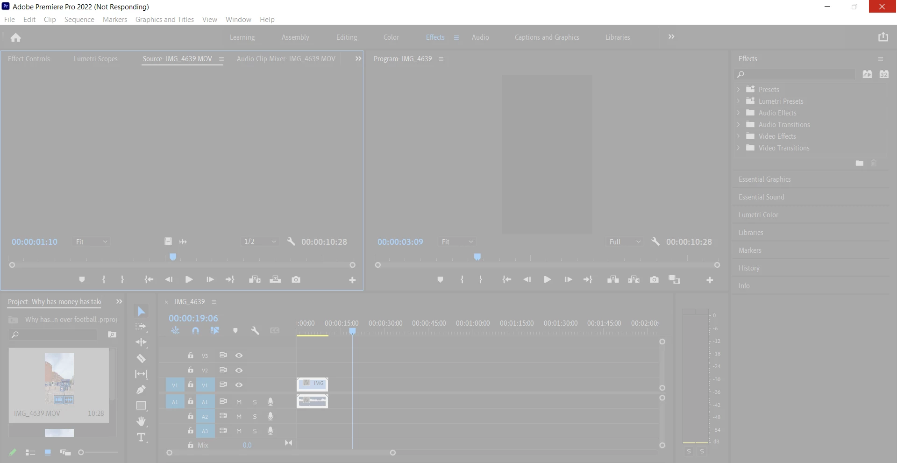Toggle V2 track output eye

[x=239, y=370]
